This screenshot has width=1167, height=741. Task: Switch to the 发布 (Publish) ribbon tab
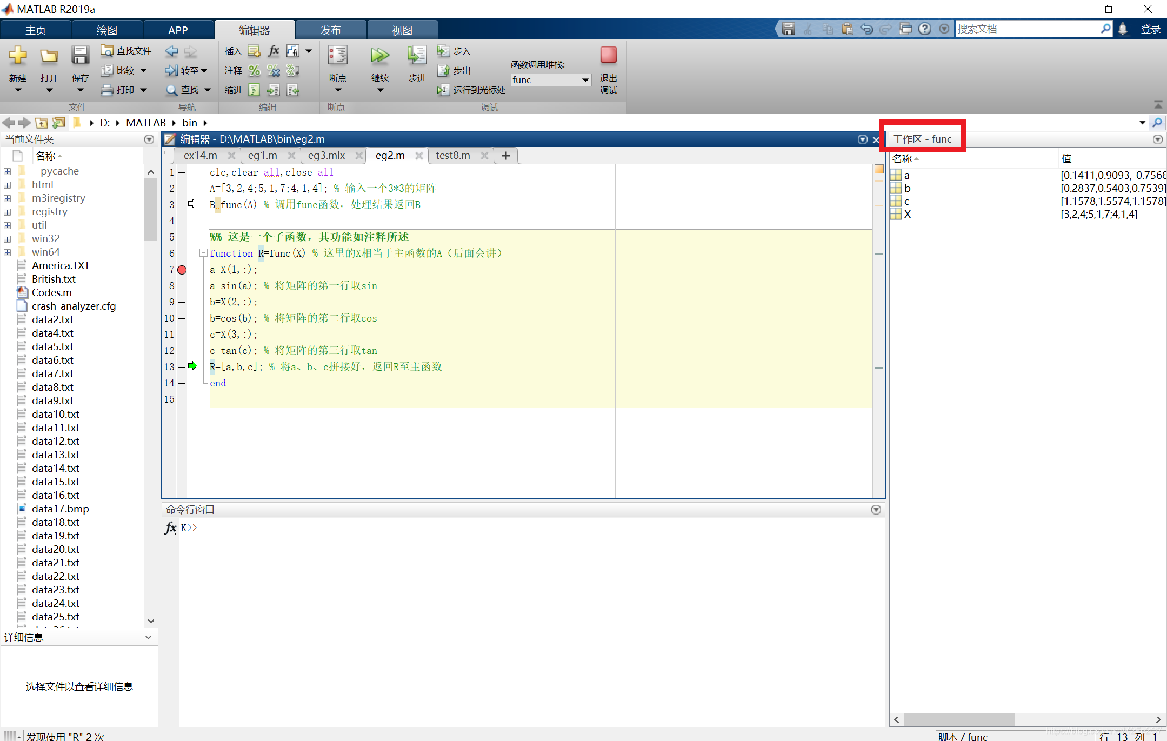tap(330, 30)
